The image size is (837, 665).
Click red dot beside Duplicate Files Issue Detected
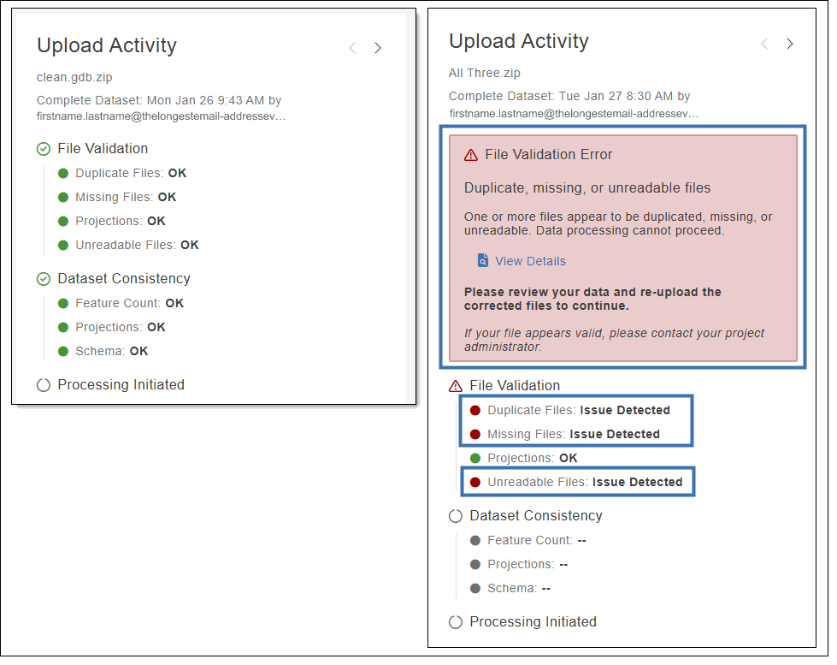click(x=475, y=410)
